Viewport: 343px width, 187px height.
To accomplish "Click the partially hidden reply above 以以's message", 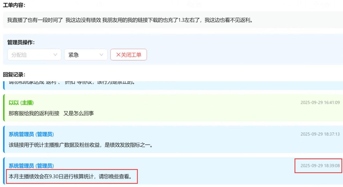I will tap(72, 83).
